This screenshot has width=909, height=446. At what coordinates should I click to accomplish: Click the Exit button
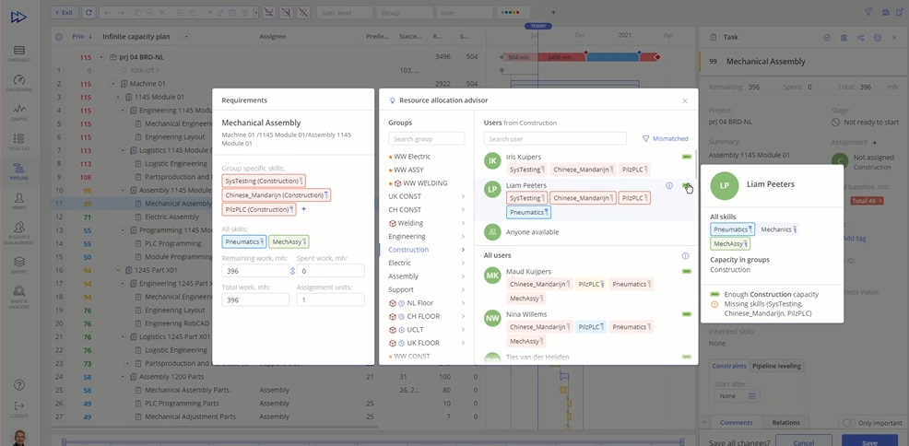coord(65,13)
